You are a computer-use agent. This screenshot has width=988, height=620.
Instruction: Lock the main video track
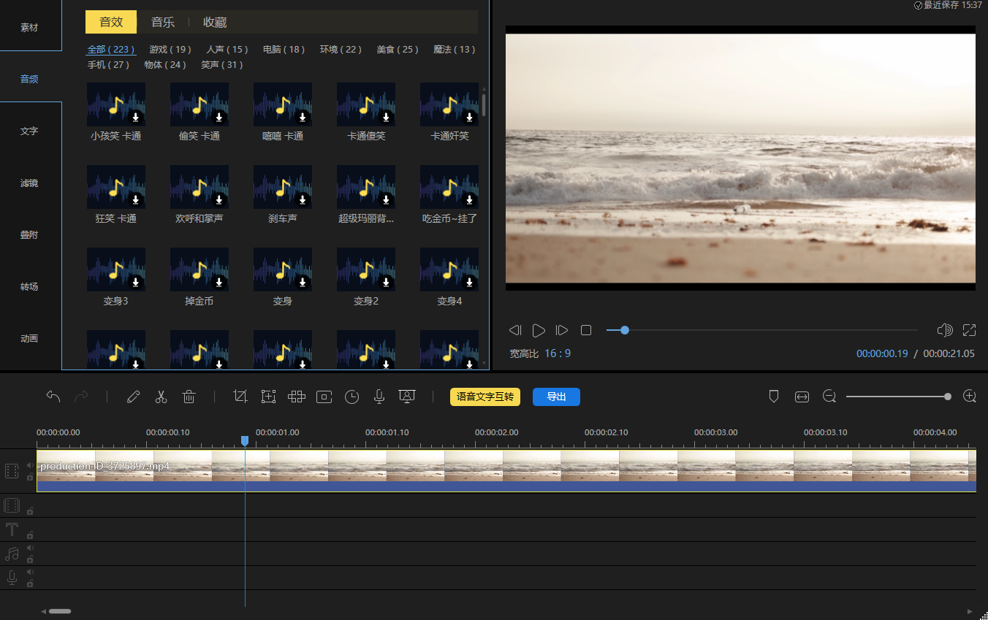point(30,477)
